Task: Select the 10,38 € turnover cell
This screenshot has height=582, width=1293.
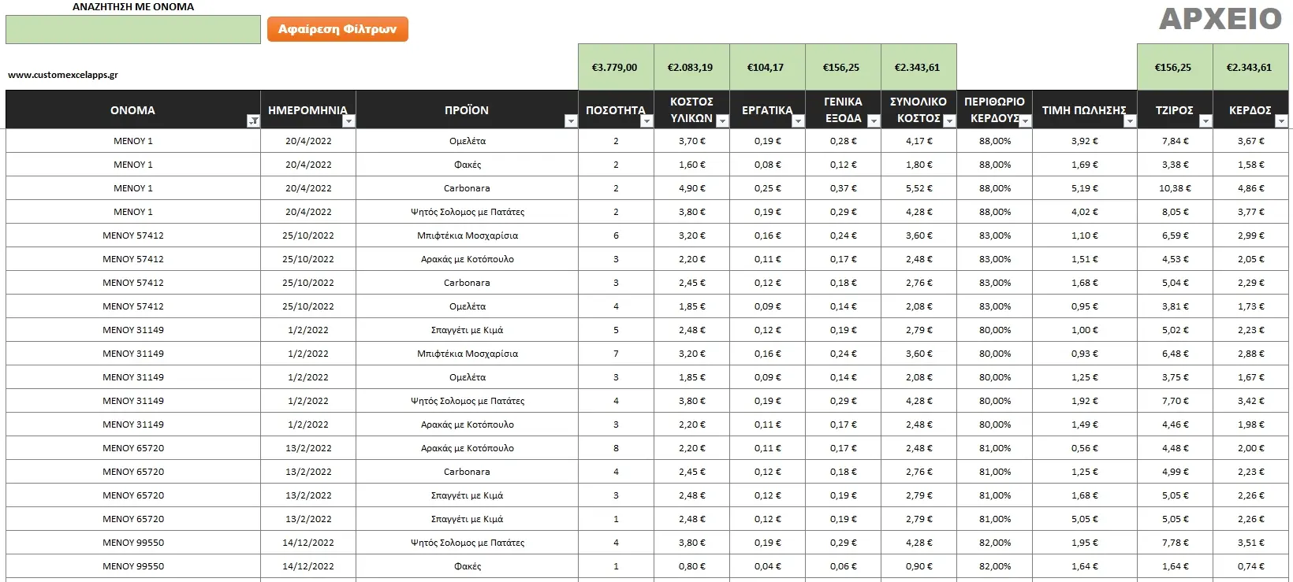Action: click(x=1175, y=188)
